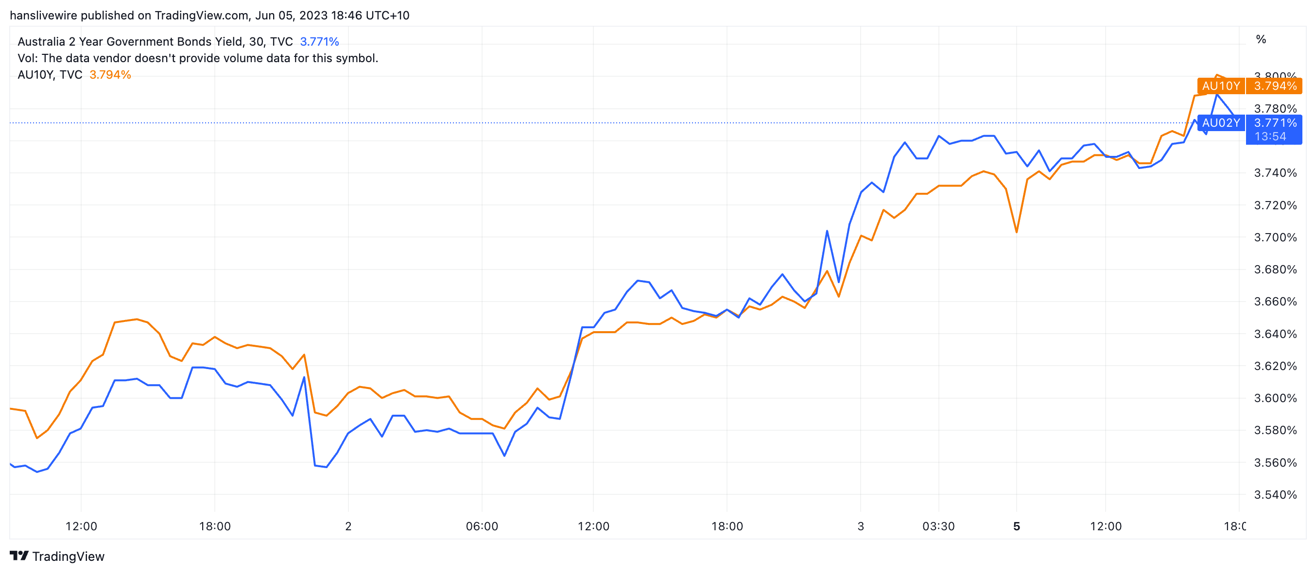The width and height of the screenshot is (1316, 573).
Task: Click the % unit label above price axis
Action: 1260,39
